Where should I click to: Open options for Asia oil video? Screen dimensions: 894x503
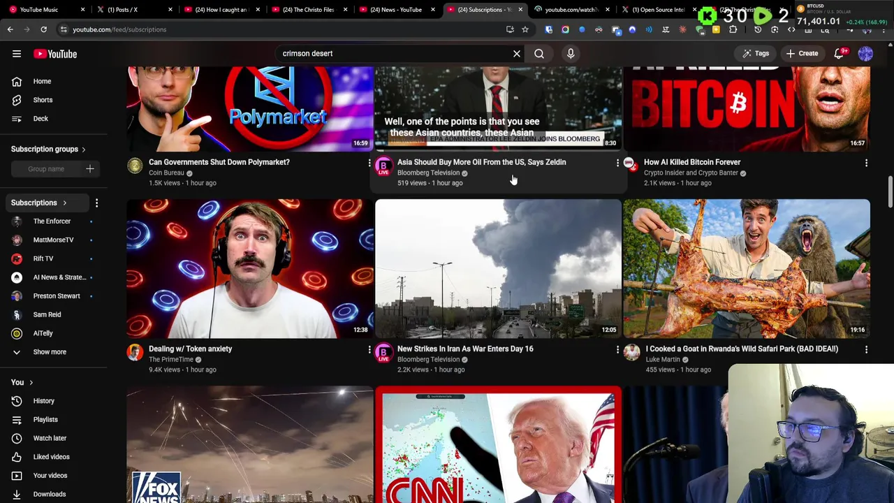click(x=617, y=163)
